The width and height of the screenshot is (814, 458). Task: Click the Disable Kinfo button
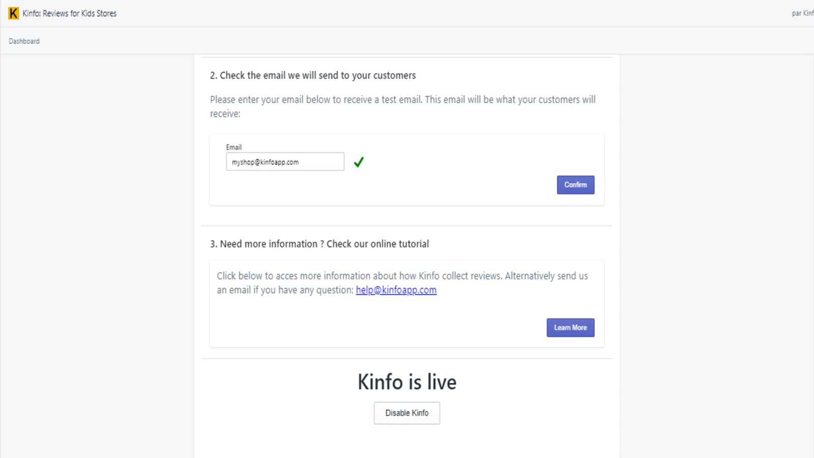407,413
